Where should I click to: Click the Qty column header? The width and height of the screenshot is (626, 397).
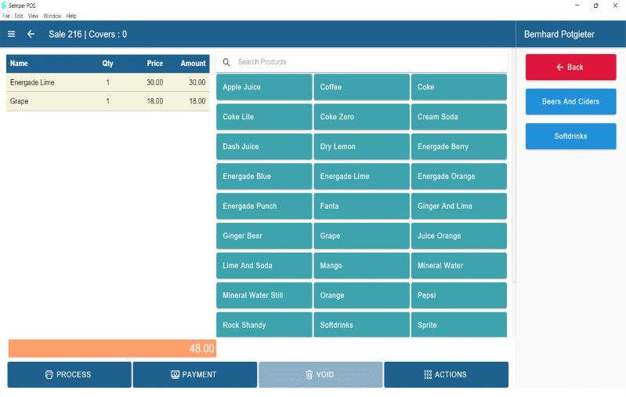pos(108,64)
